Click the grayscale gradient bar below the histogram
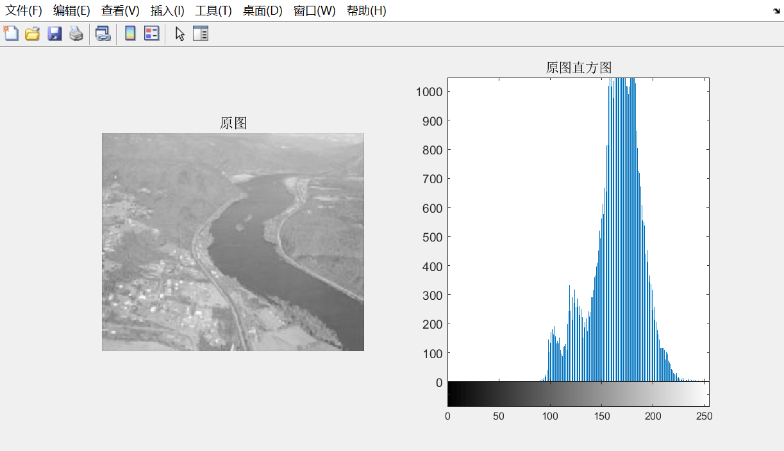This screenshot has height=451, width=784. tap(578, 394)
